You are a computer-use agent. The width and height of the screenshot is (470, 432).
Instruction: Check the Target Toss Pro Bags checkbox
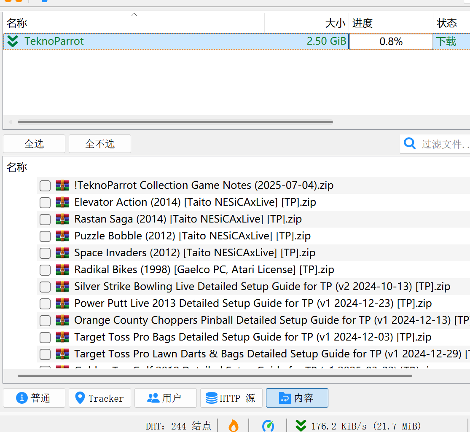[45, 337]
